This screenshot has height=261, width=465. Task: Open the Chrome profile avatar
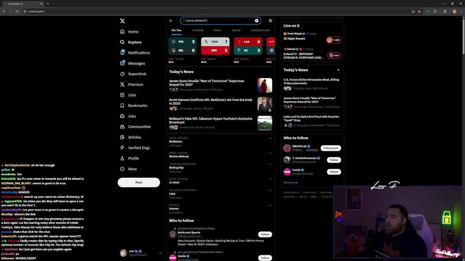click(x=454, y=11)
